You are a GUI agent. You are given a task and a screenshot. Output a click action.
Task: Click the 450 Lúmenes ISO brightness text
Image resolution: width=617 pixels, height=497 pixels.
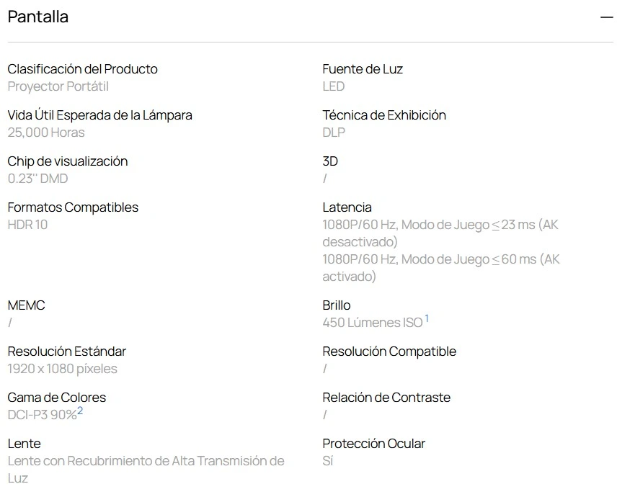[x=372, y=323]
